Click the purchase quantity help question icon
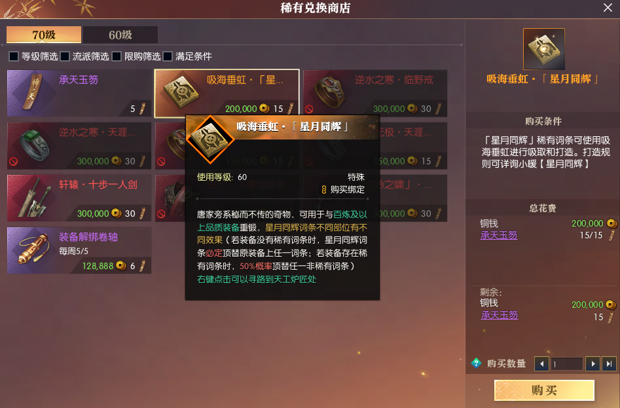This screenshot has height=408, width=620. pyautogui.click(x=476, y=363)
